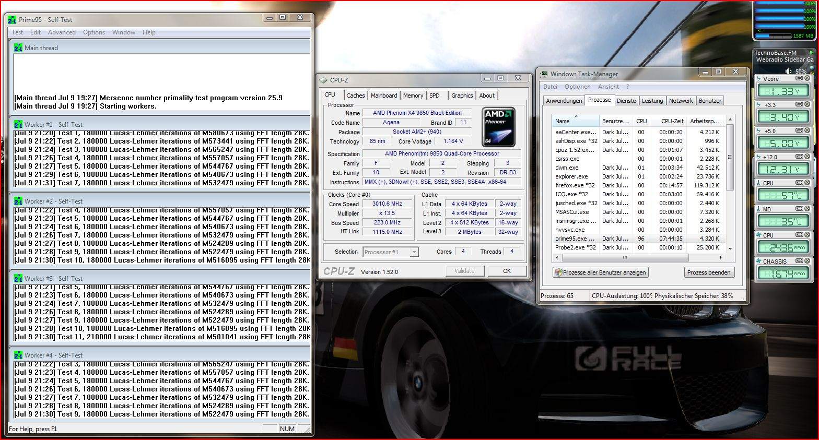819x440 pixels.
Task: Click the webradio speaker volume icon
Action: click(788, 71)
